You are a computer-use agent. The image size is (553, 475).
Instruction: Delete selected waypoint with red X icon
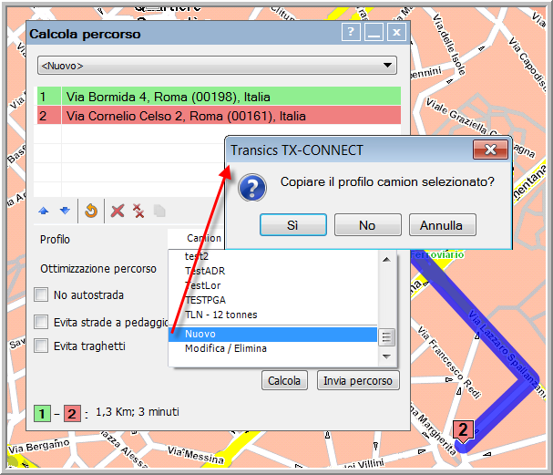click(118, 211)
